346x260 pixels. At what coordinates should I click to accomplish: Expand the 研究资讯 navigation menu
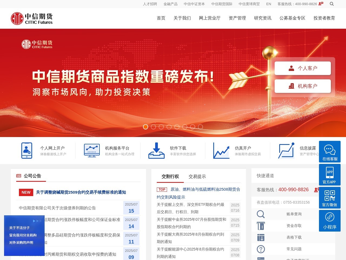pos(262,18)
